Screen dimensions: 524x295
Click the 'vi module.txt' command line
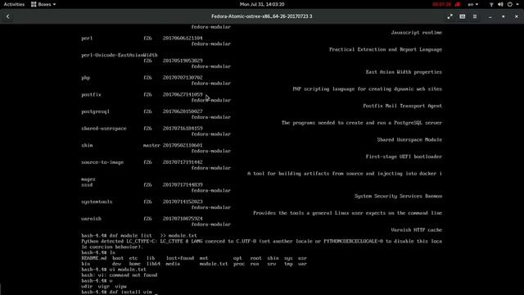[114, 270]
